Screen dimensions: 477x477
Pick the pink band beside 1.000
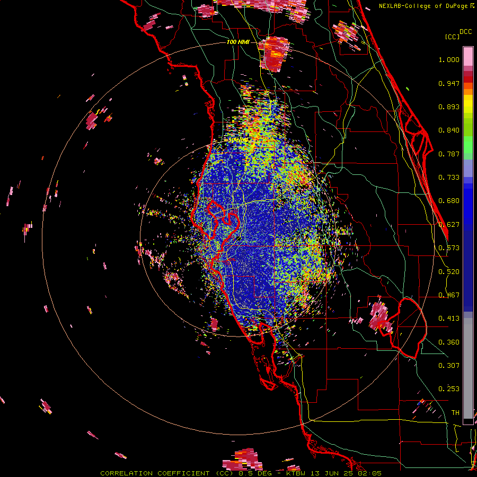pos(468,58)
